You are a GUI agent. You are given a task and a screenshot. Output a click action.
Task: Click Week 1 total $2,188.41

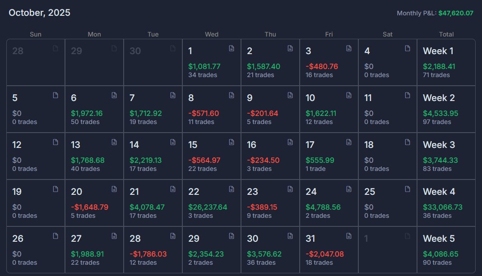(x=439, y=66)
